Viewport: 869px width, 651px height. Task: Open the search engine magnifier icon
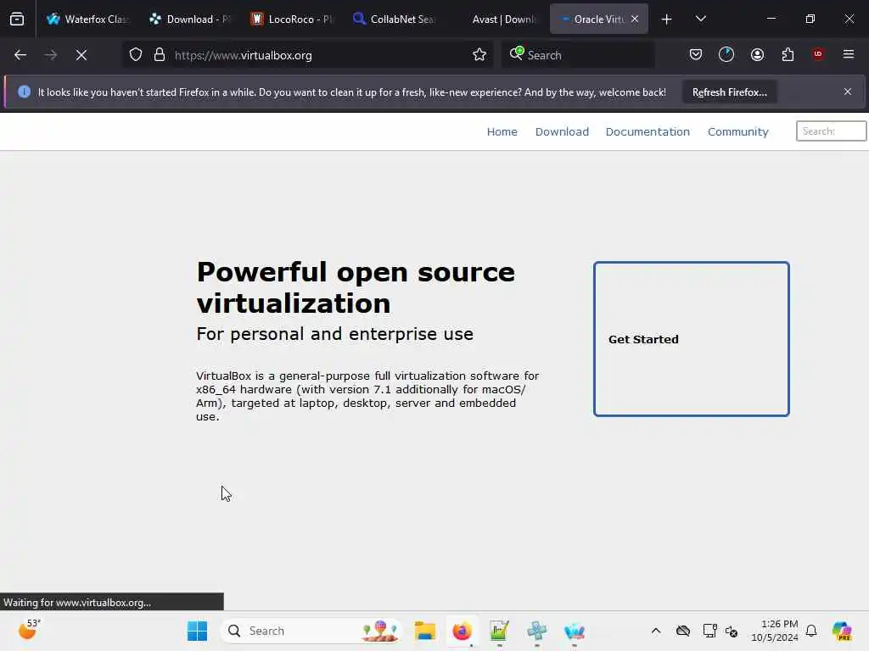(516, 53)
